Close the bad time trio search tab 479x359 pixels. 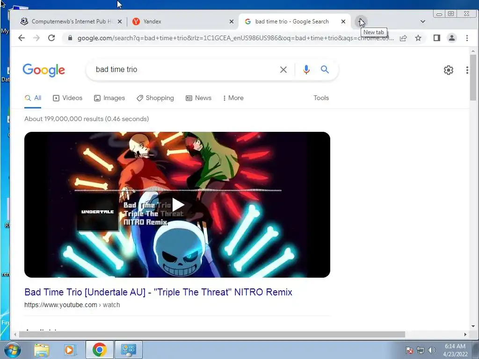pyautogui.click(x=343, y=22)
